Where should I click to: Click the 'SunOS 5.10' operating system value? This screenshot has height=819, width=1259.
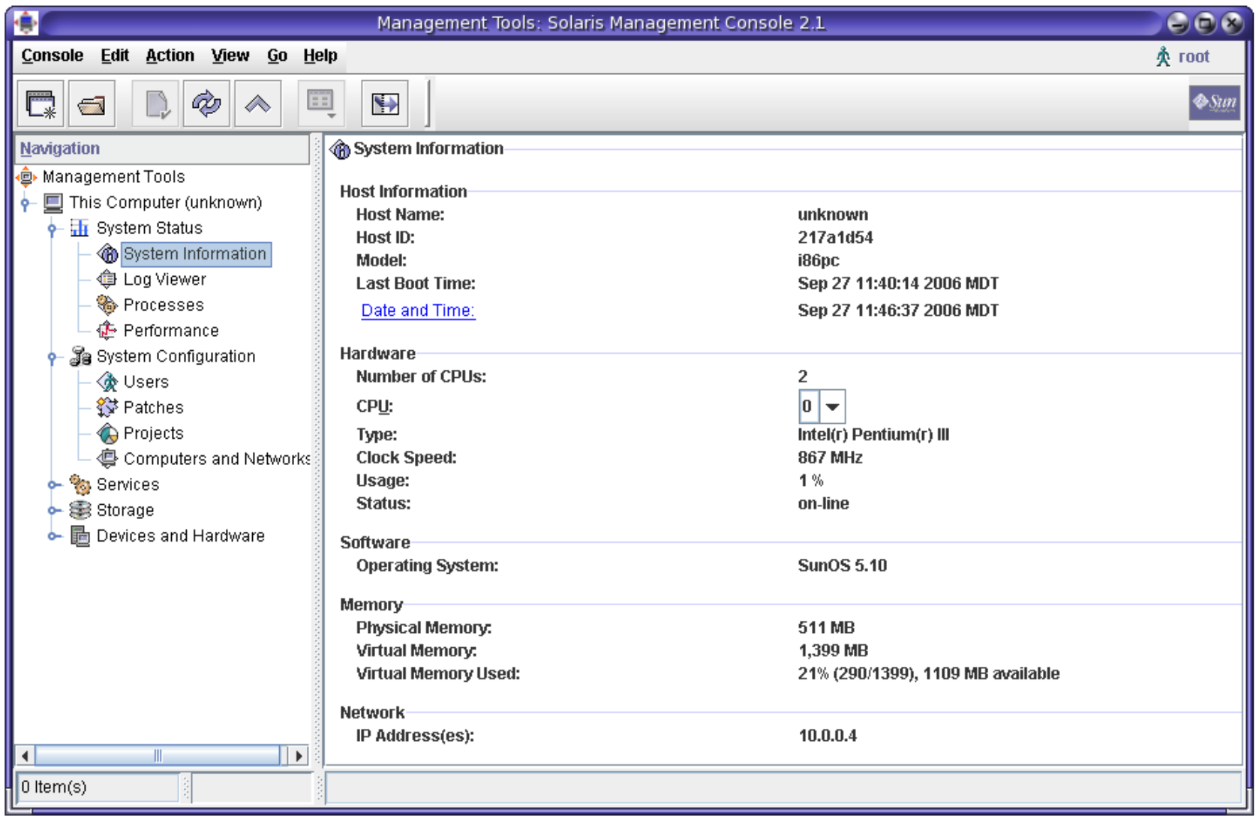[842, 565]
